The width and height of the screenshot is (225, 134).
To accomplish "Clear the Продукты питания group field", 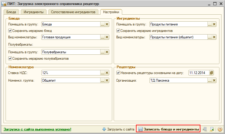I will point(214,24).
